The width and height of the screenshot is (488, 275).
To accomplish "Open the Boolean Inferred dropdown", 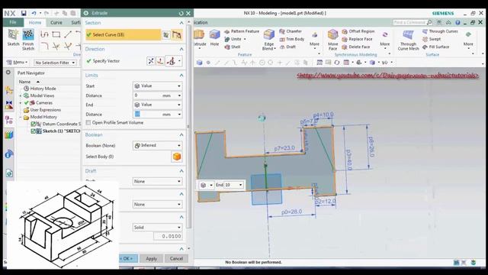I will pos(158,145).
